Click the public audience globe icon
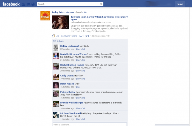The image size is (192, 126). 108,36
